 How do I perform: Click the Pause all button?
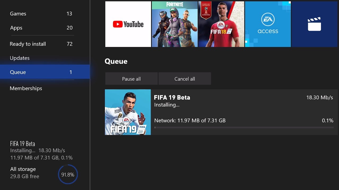(131, 79)
